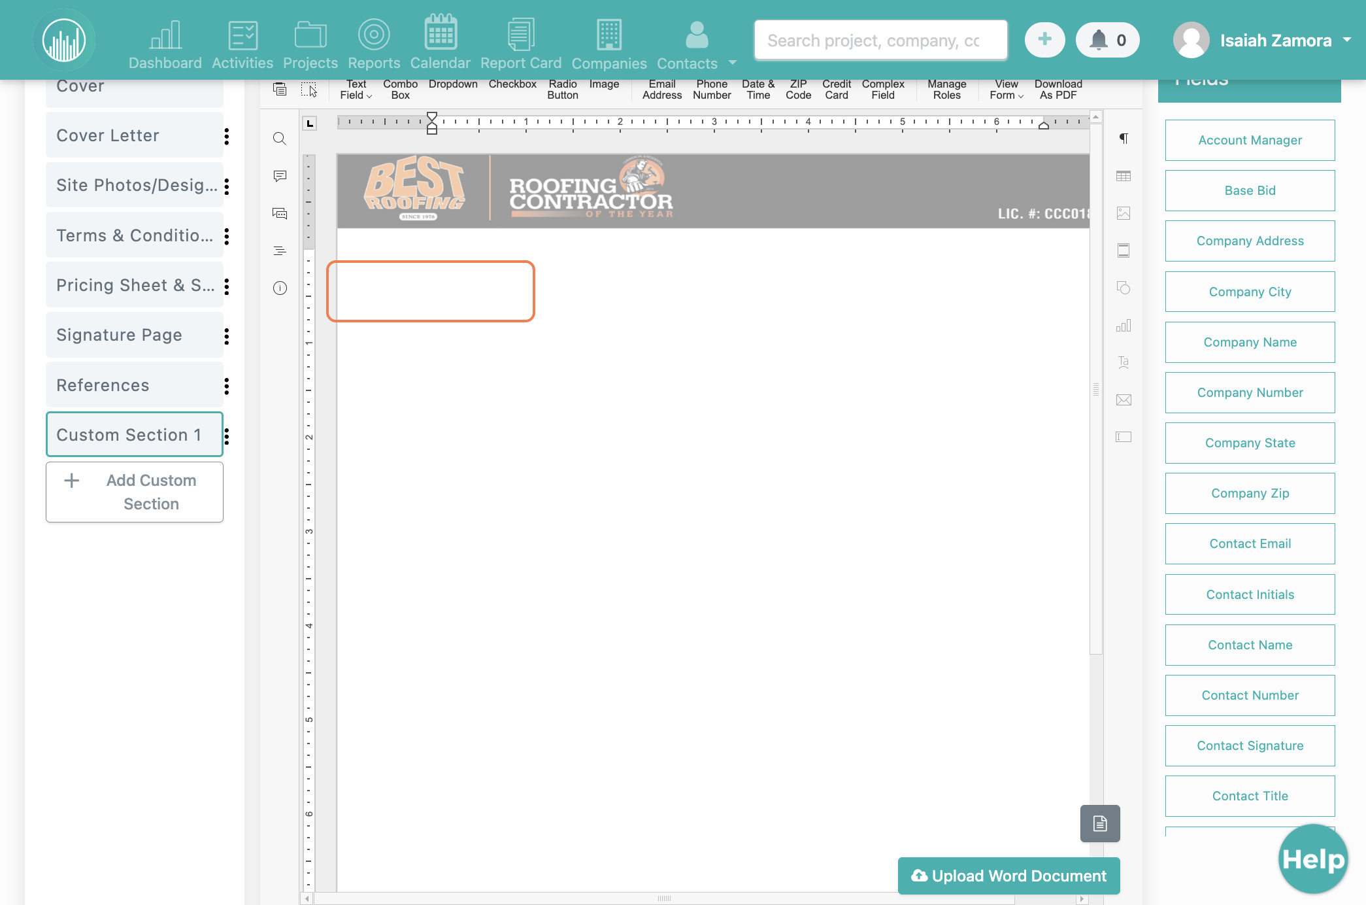Click the plus quick-add button
1366x905 pixels.
pos(1044,40)
